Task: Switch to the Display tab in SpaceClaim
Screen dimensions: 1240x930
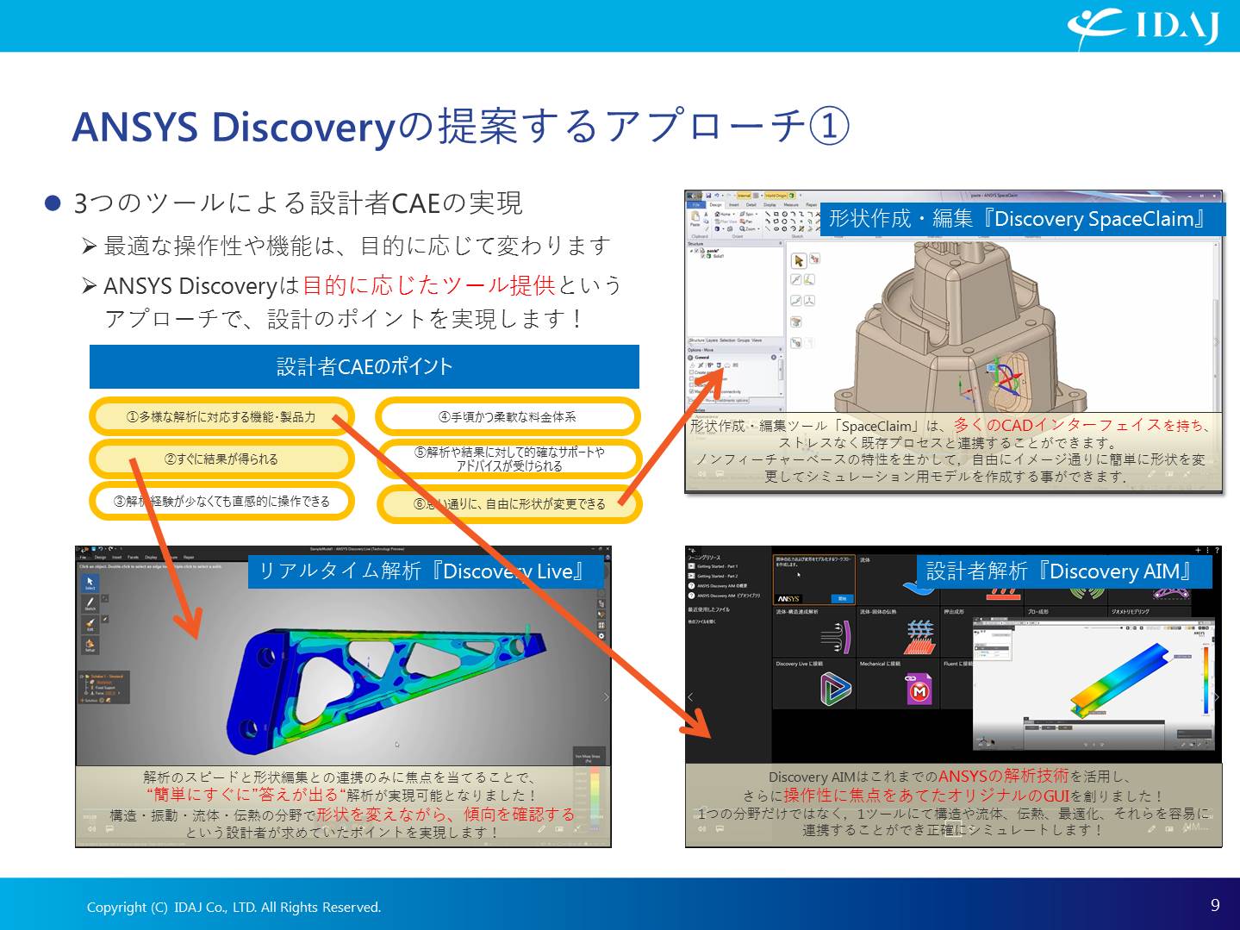Action: 770,205
